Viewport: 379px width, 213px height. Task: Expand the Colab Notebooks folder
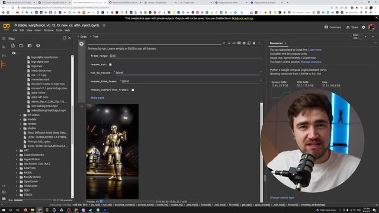click(17, 155)
